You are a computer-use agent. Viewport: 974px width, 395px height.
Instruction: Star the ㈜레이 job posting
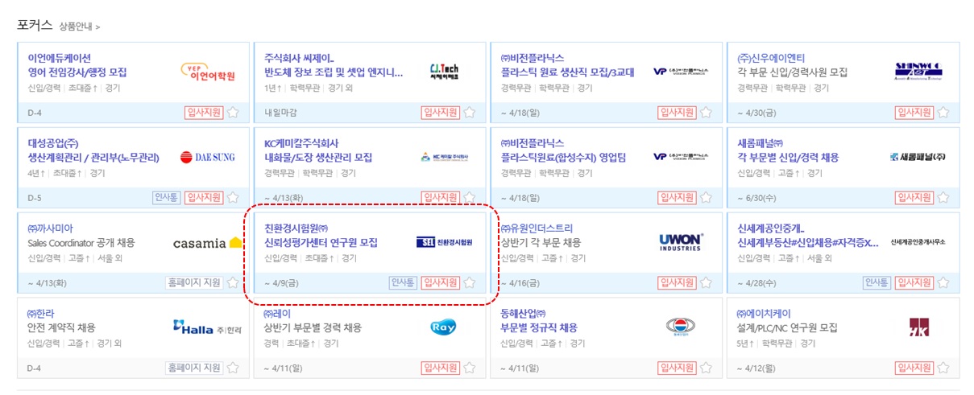(x=470, y=368)
